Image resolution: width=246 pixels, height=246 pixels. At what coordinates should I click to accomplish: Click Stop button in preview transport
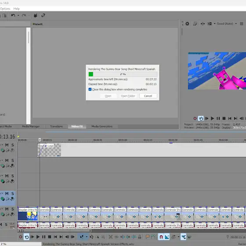tap(224, 119)
